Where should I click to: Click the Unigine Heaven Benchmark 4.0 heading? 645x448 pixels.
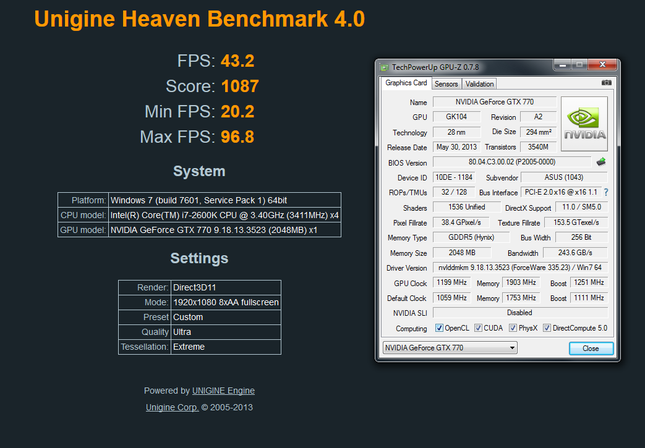(200, 19)
